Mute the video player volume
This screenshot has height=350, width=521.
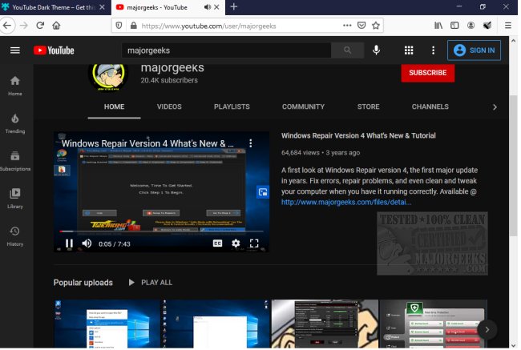(87, 243)
